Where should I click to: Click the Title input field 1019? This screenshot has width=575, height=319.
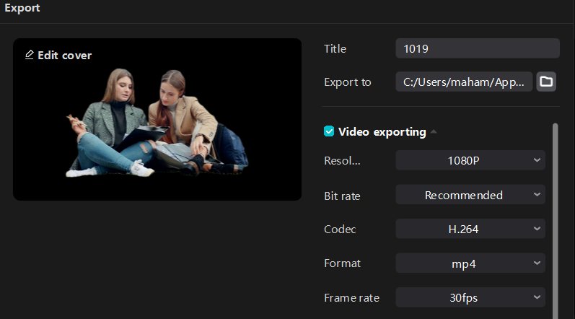click(x=478, y=48)
